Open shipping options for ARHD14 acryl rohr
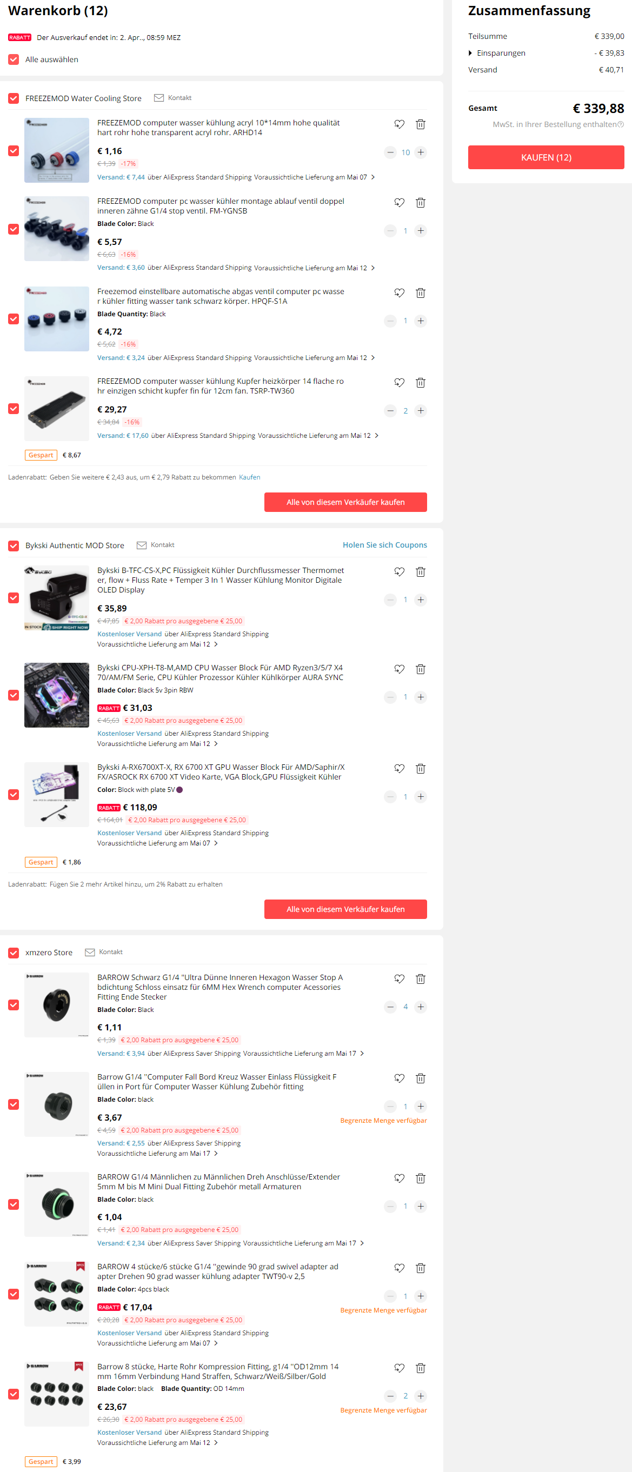The height and width of the screenshot is (1472, 632). tap(373, 177)
